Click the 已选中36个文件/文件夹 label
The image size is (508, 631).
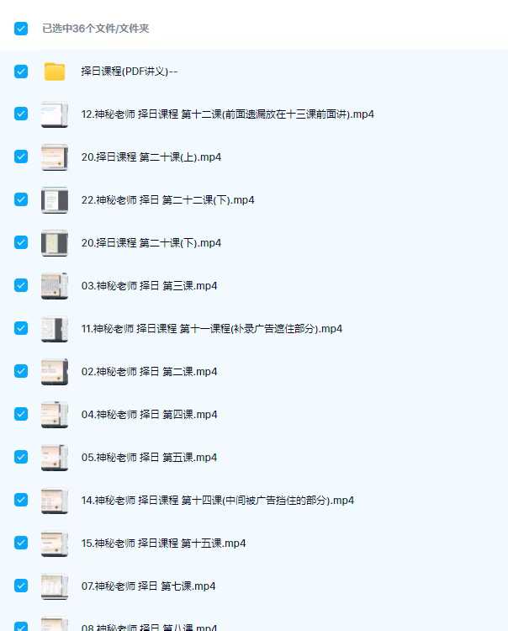point(96,29)
